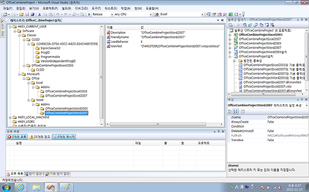The width and height of the screenshot is (309, 192).
Task: Toggle the 21 warnings filter button
Action: click(x=40, y=137)
